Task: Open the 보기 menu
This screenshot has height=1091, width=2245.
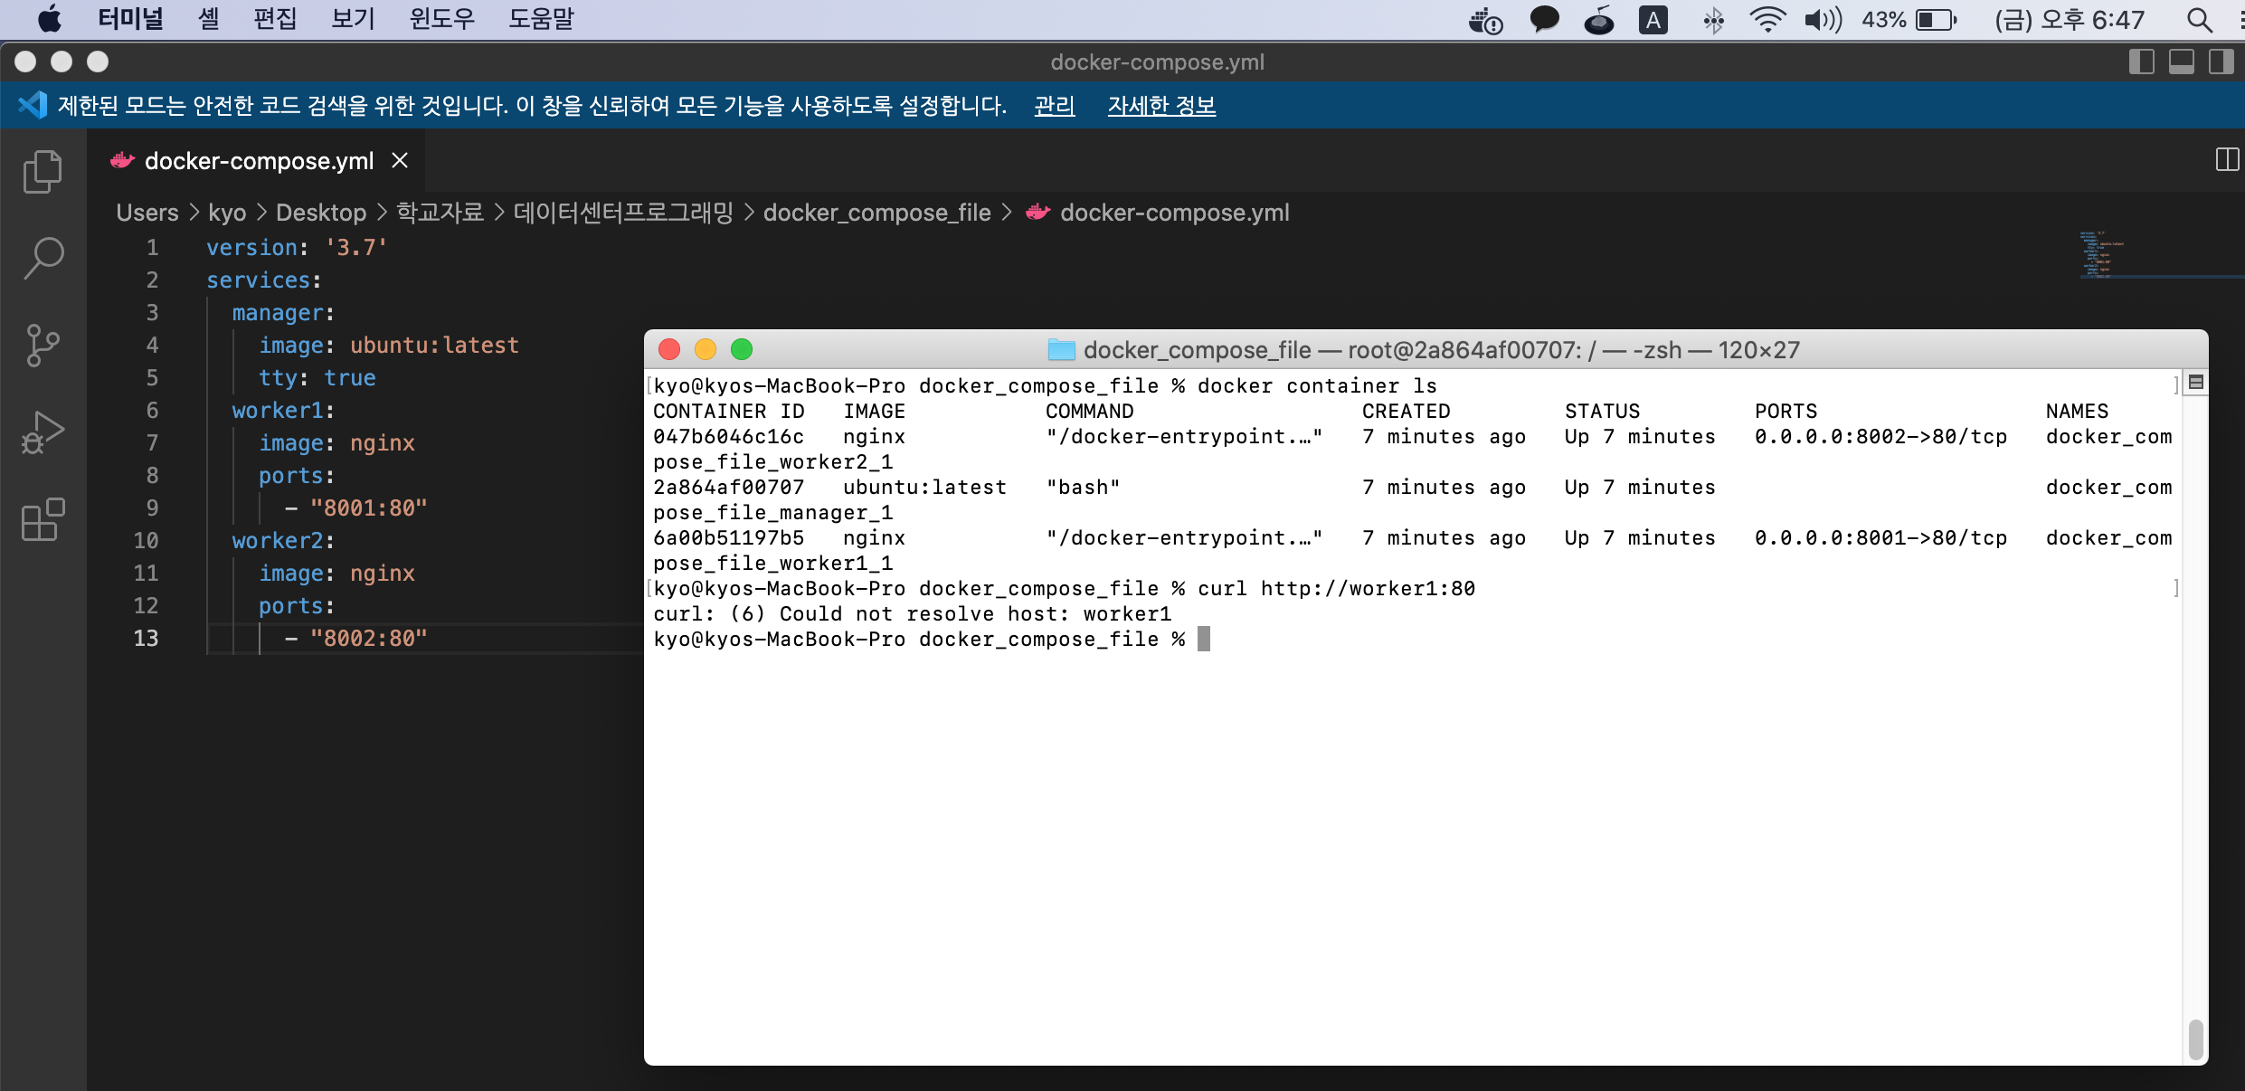Action: (353, 19)
